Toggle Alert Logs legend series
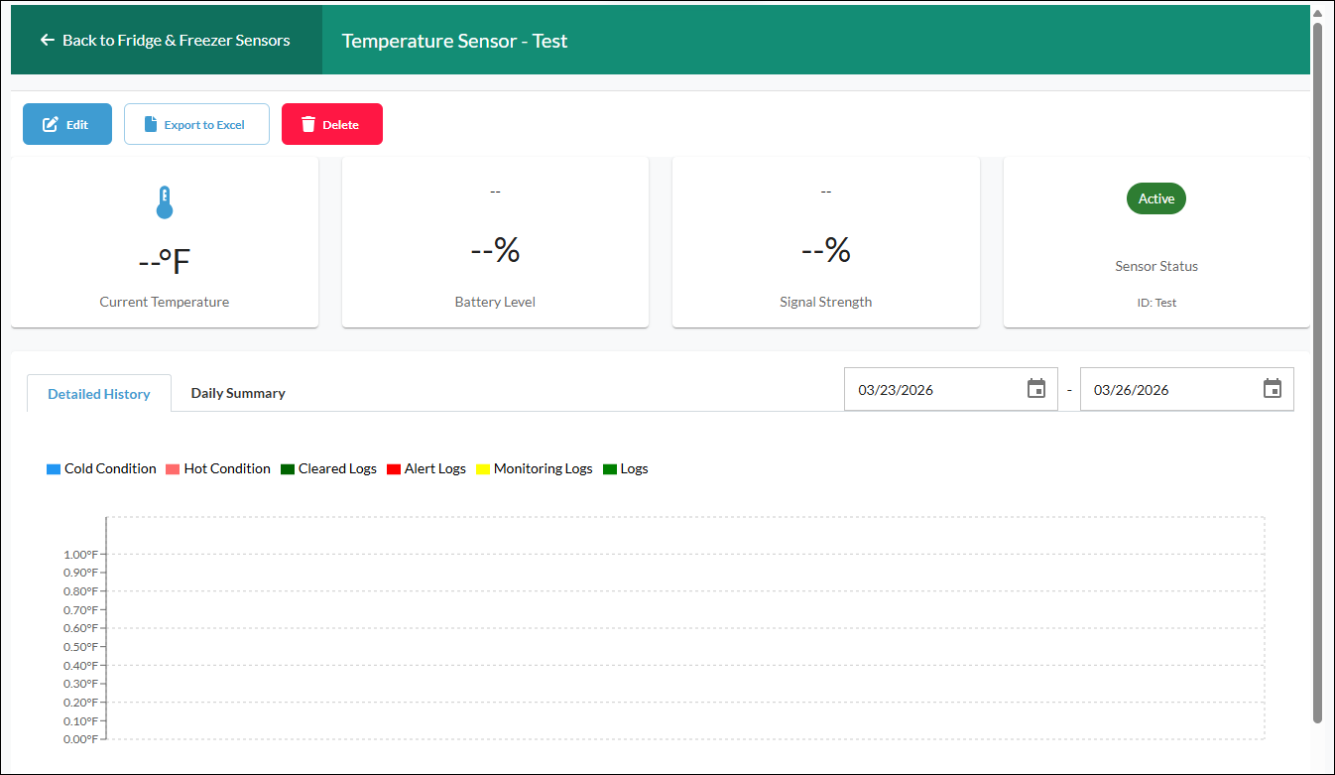The image size is (1335, 775). tap(426, 468)
